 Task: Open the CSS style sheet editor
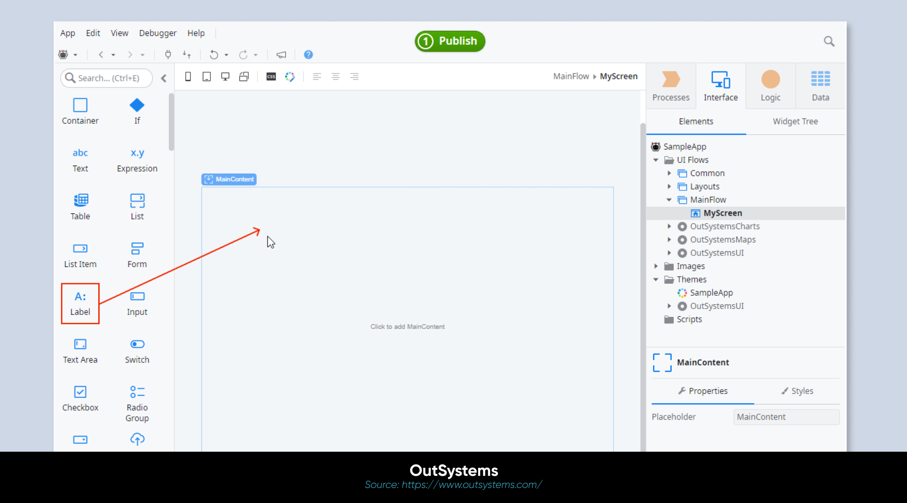[x=271, y=77]
